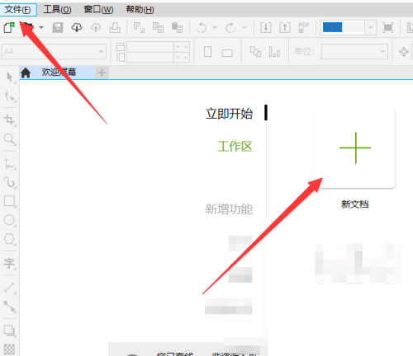Click the 100% zoom level field
The width and height of the screenshot is (413, 356).
pos(343,27)
